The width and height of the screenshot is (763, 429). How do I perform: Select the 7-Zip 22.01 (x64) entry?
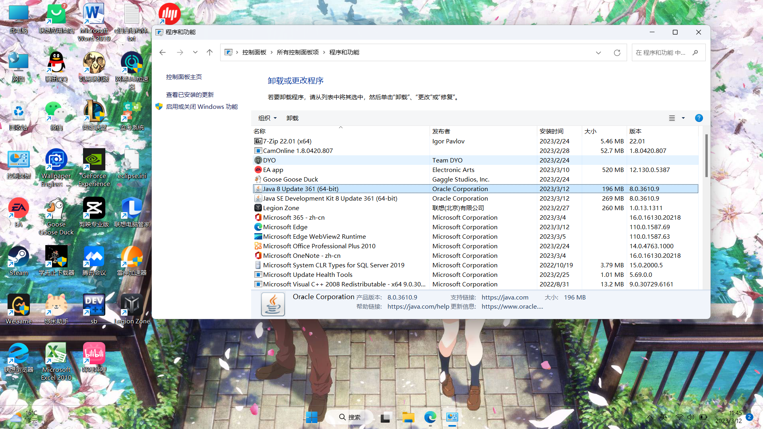pos(287,141)
